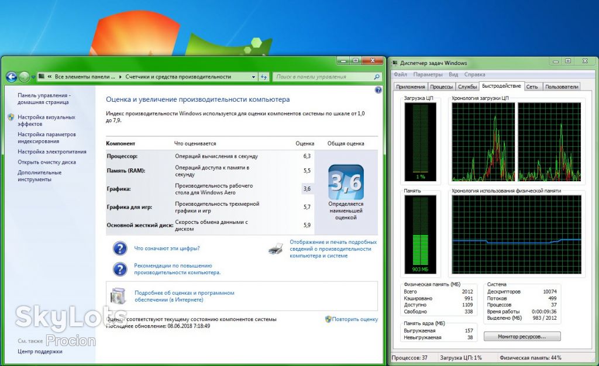Click the Память usage gauge showing 903 МБ

[x=421, y=234]
